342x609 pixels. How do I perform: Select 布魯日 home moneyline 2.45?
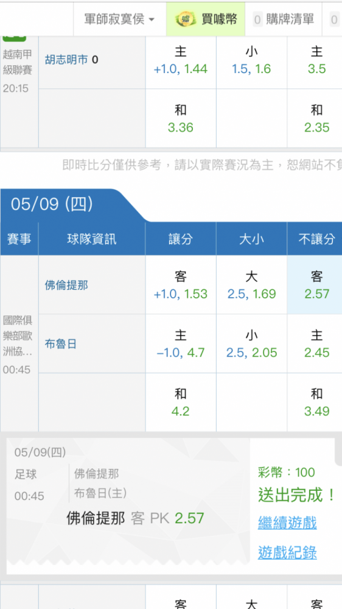315,343
